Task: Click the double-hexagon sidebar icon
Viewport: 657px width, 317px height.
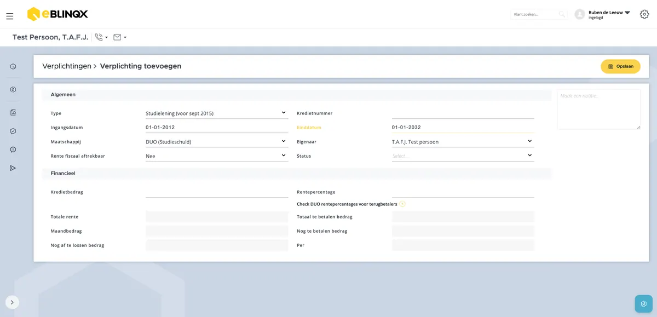Action: tap(13, 90)
